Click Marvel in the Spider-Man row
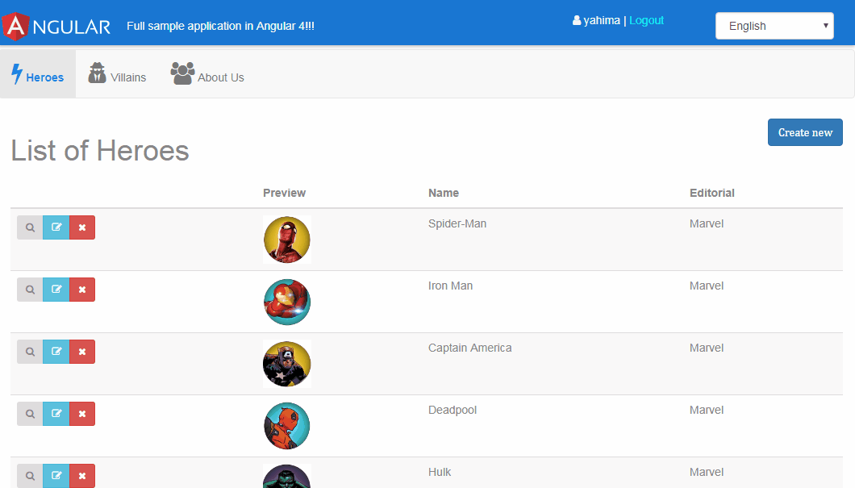 tap(706, 223)
